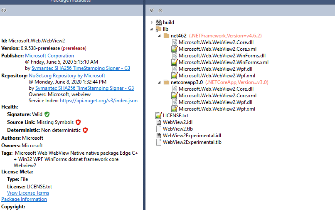The height and width of the screenshot is (210, 335).
Task: Select the net462 folder label
Action: click(179, 36)
